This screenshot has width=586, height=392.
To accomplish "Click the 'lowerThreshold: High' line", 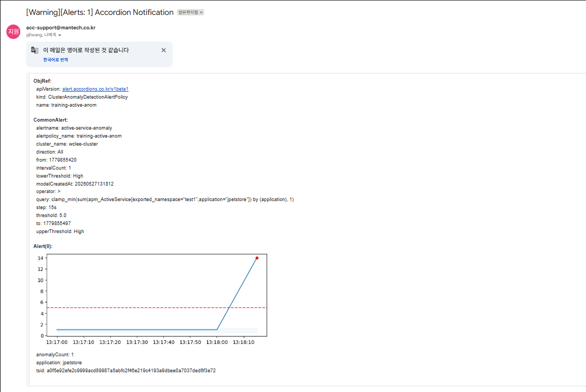I will point(60,176).
